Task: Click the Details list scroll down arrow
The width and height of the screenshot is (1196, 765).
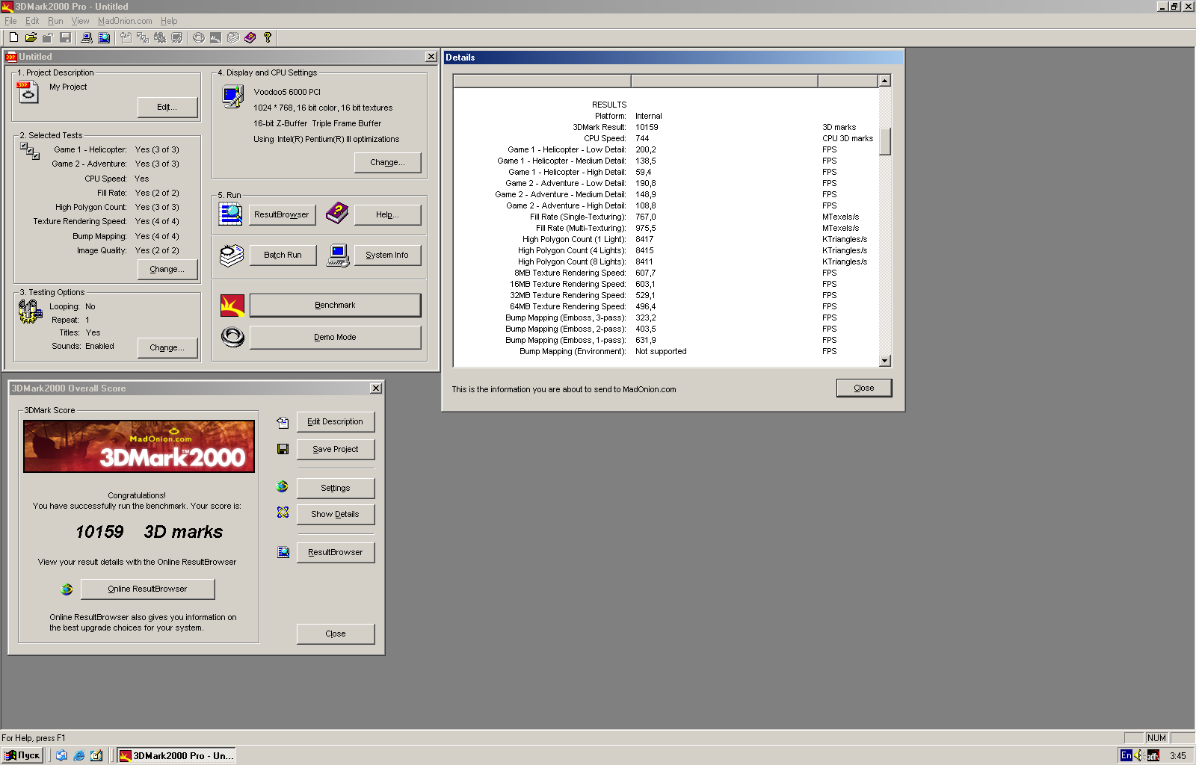Action: (885, 361)
